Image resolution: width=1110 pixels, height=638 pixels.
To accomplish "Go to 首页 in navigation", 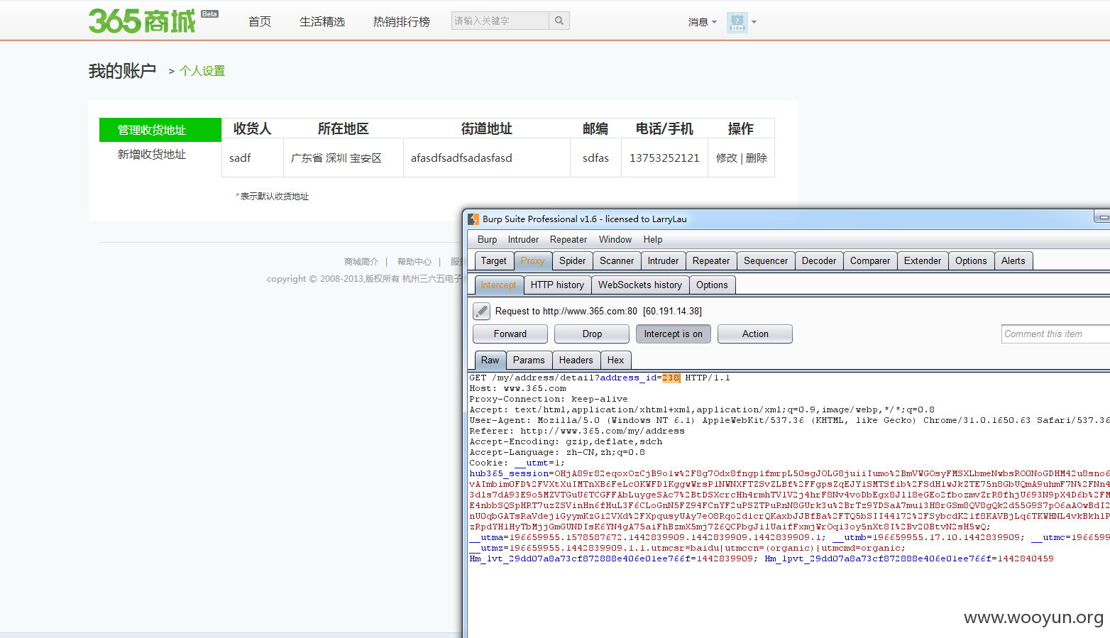I will [260, 22].
